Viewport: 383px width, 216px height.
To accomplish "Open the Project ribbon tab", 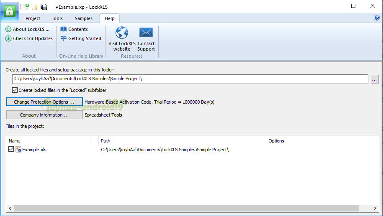I will (33, 18).
